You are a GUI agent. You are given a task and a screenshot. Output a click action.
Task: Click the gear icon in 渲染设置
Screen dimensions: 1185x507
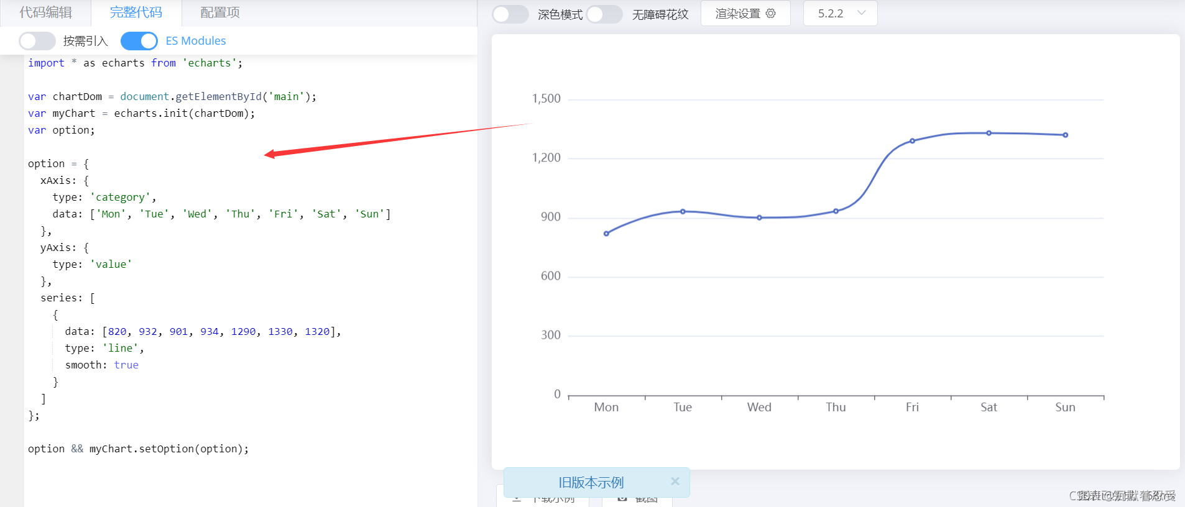pyautogui.click(x=770, y=13)
